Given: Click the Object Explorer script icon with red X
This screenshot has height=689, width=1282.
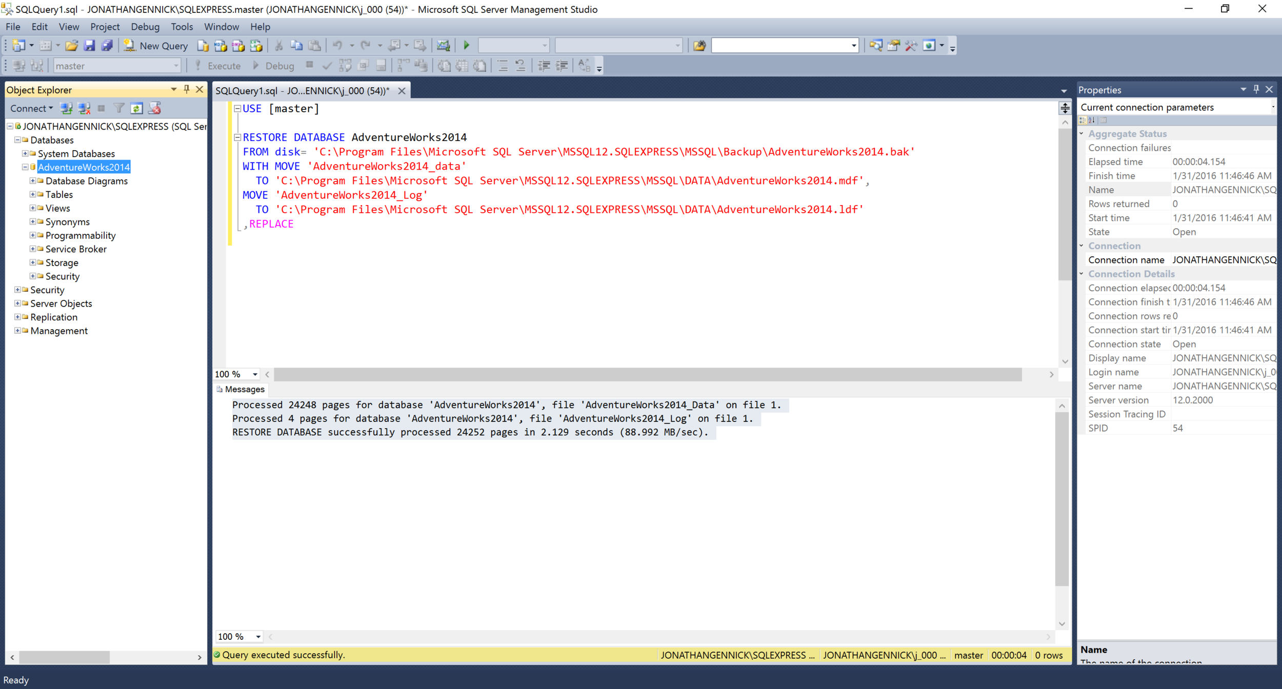Looking at the screenshot, I should (x=154, y=108).
